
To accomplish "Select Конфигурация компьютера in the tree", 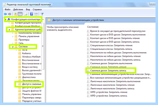I will (x=26, y=19).
